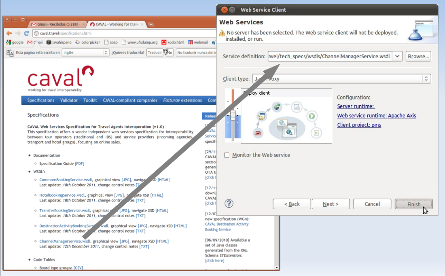The height and width of the screenshot is (276, 445).
Task: Click the caval logo on the web page
Action: tap(60, 79)
